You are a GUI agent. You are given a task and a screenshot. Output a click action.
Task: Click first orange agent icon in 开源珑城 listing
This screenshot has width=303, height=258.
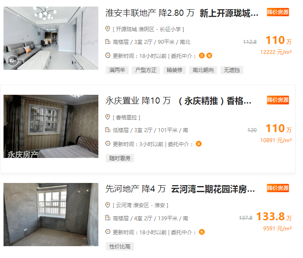pos(202,56)
